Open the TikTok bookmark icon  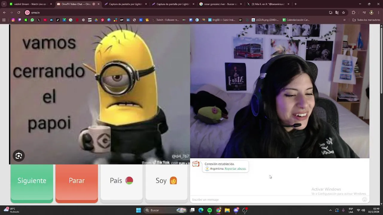(x=58, y=20)
